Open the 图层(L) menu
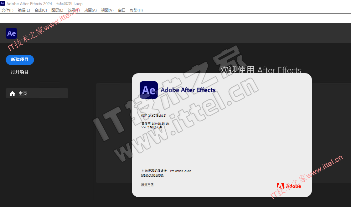Image resolution: width=351 pixels, height=207 pixels. [57, 10]
